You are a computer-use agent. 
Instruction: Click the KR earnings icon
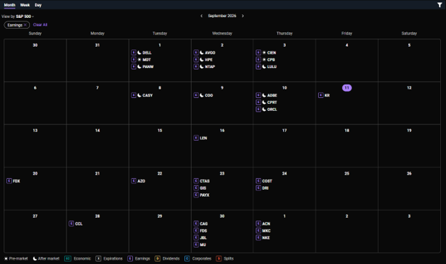click(320, 95)
